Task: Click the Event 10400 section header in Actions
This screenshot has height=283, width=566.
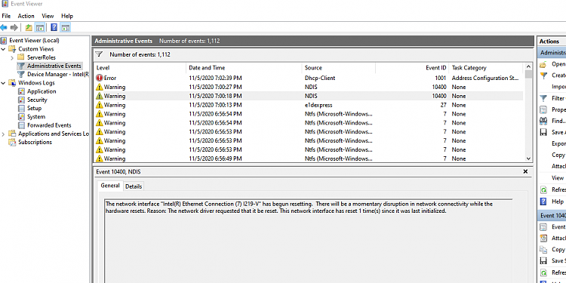Action: tap(552, 216)
